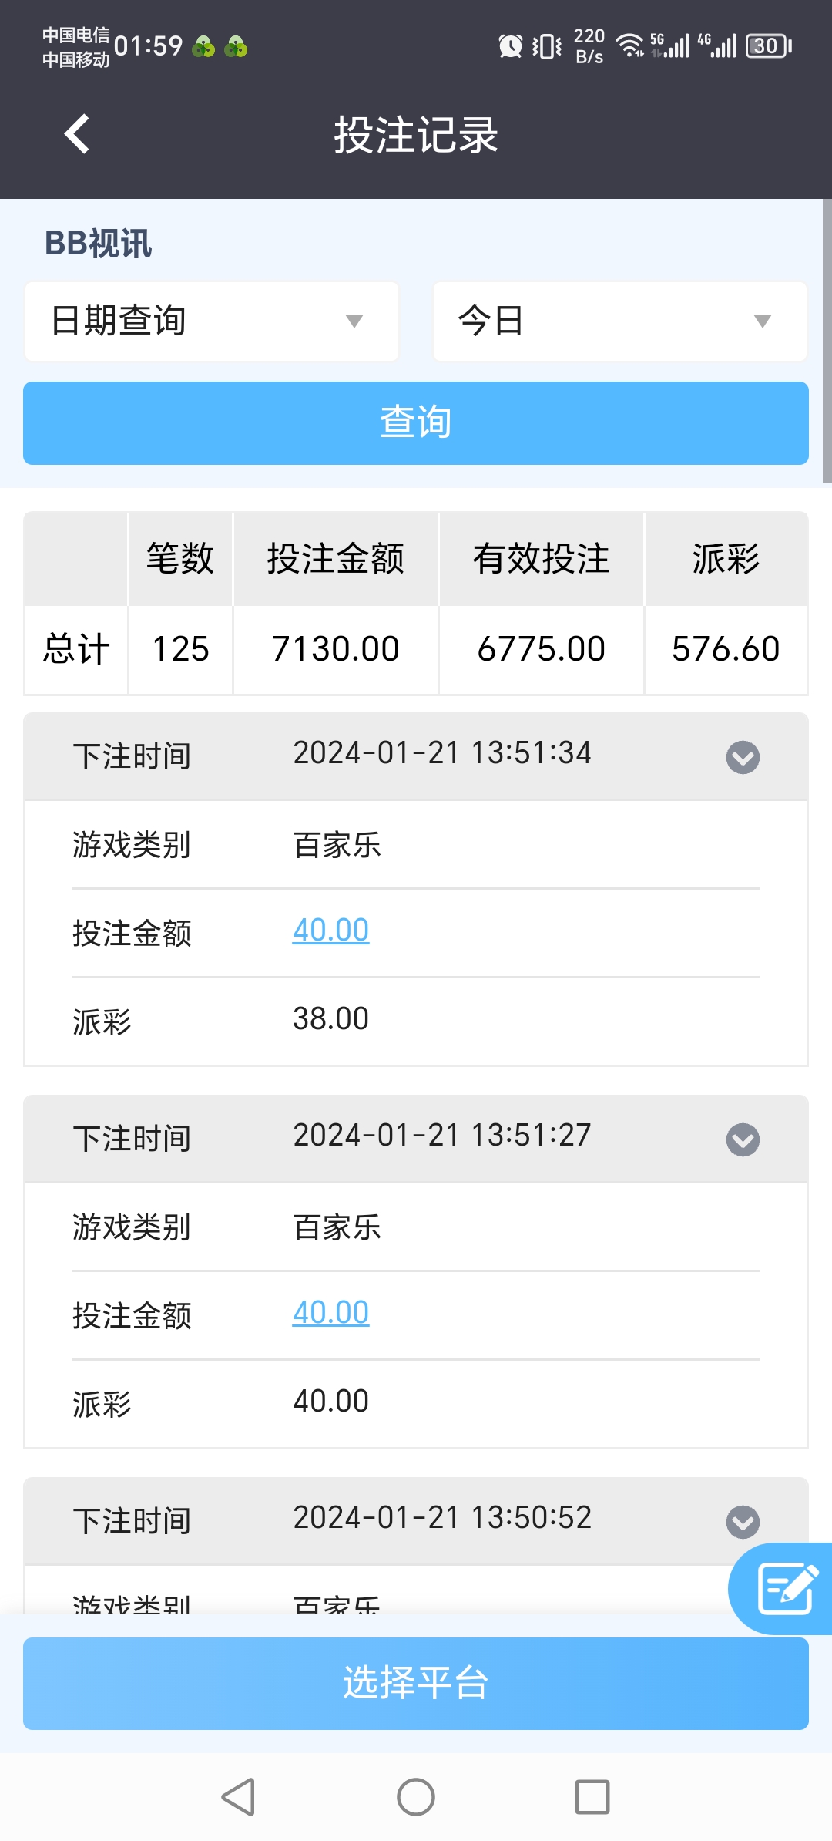Click the page scrollbar on right edge
The height and width of the screenshot is (1841, 832).
tap(827, 342)
